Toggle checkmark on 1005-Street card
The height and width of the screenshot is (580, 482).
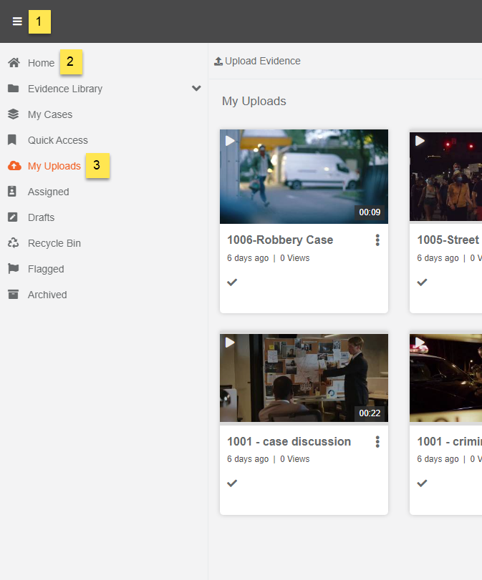[x=422, y=282]
